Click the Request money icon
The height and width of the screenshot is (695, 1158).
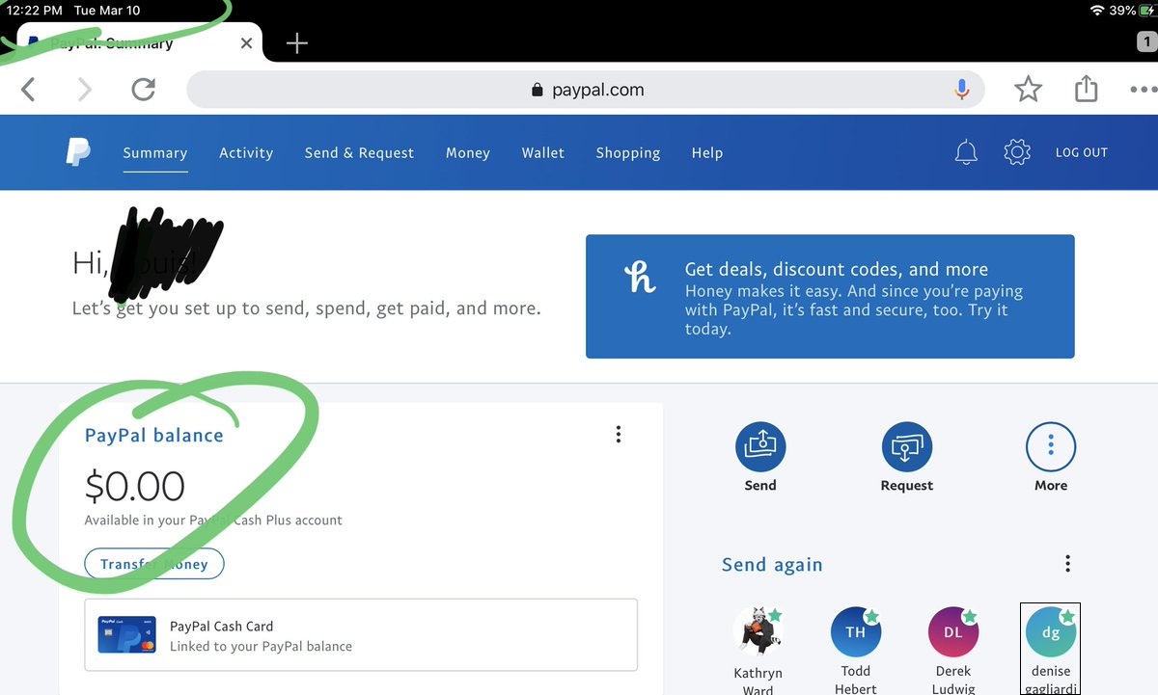(907, 447)
